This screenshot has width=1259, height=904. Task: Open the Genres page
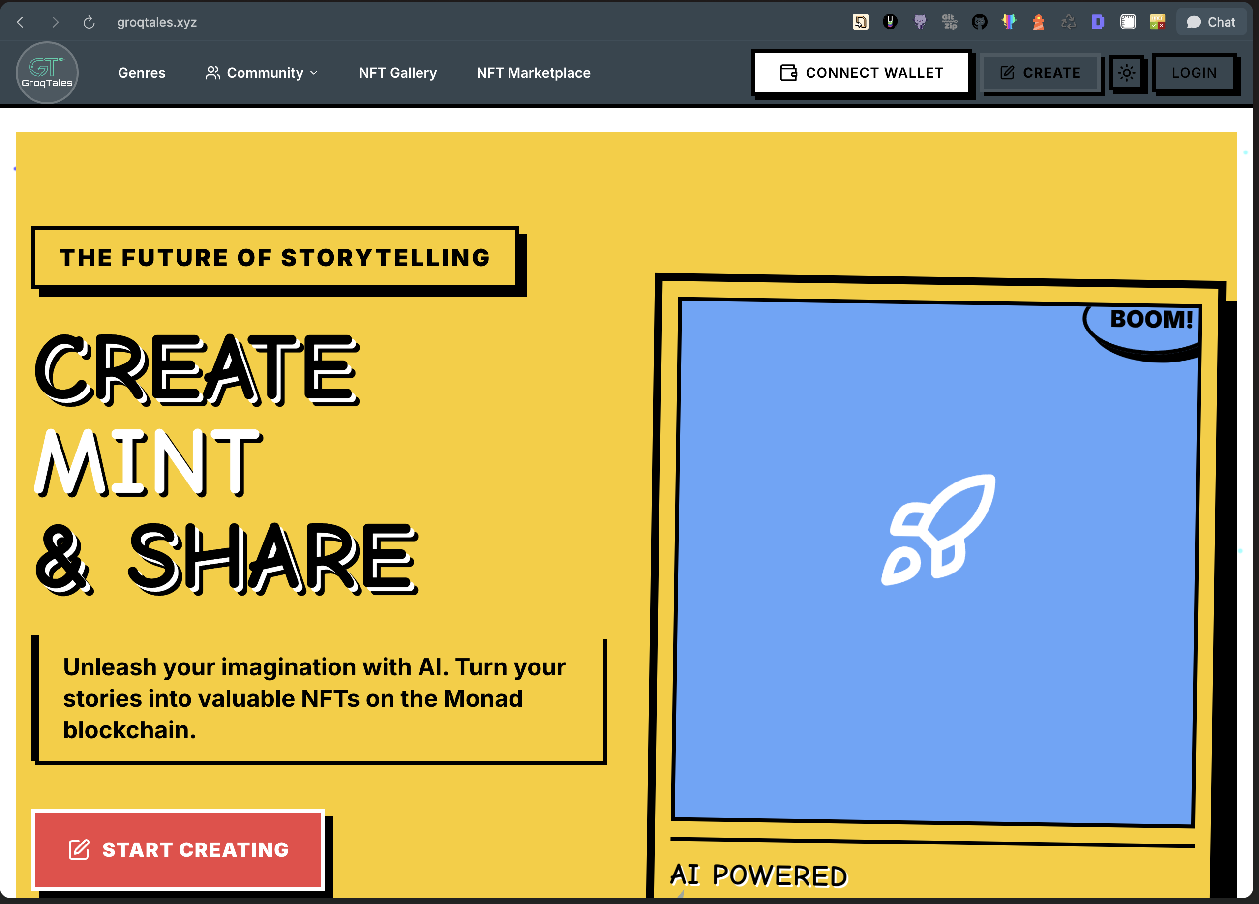(x=142, y=73)
